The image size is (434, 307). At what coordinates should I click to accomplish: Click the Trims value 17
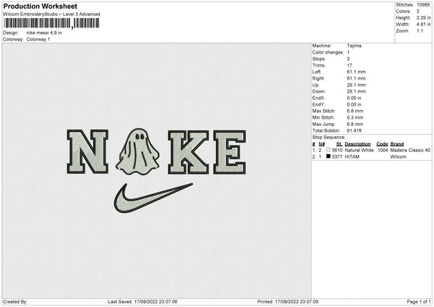click(349, 65)
